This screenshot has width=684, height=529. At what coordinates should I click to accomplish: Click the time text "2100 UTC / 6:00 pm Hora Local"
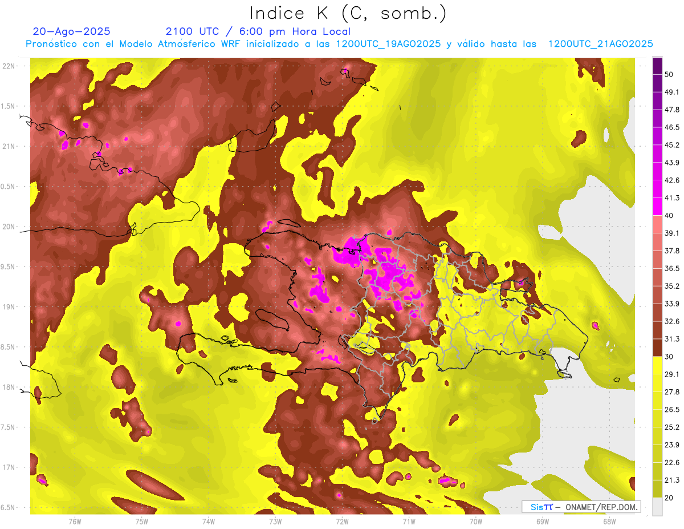click(x=258, y=31)
